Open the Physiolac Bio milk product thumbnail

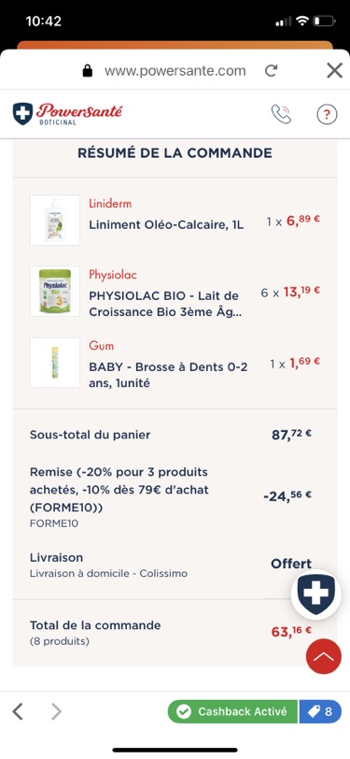[x=55, y=292]
